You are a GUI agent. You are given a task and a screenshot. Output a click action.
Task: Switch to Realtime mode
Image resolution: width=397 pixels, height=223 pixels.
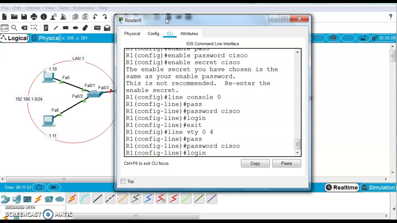[342, 187]
